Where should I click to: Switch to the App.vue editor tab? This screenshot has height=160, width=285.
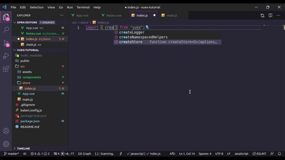coord(82,16)
